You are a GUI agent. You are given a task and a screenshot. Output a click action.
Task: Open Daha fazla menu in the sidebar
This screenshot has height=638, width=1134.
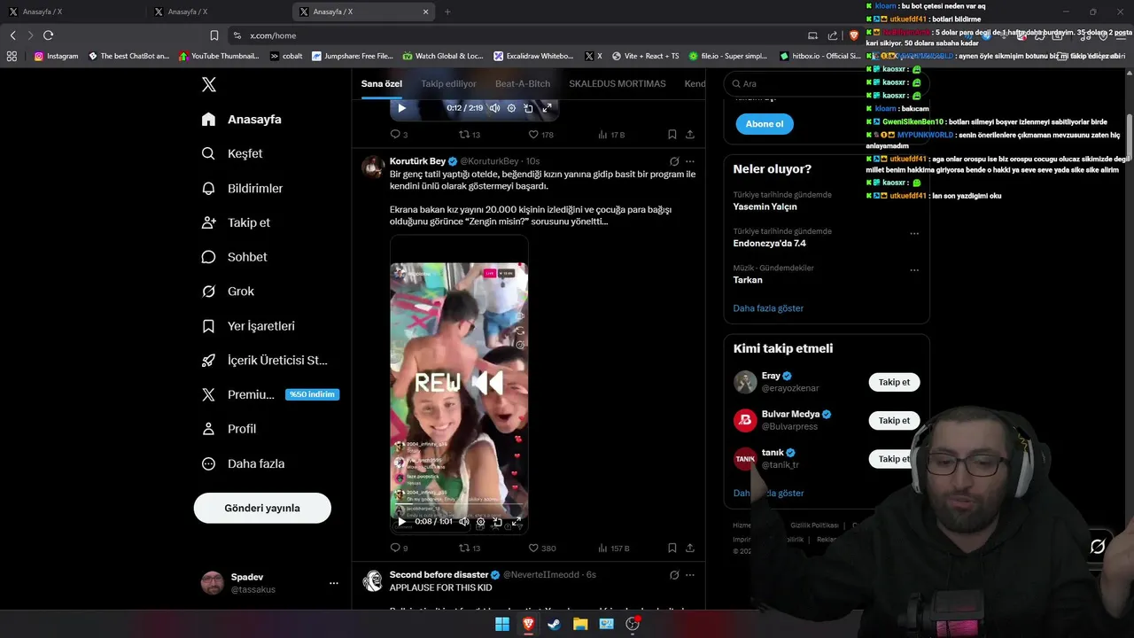pyautogui.click(x=243, y=463)
